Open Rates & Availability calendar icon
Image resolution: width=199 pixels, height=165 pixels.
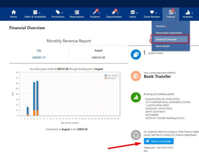tap(35, 12)
